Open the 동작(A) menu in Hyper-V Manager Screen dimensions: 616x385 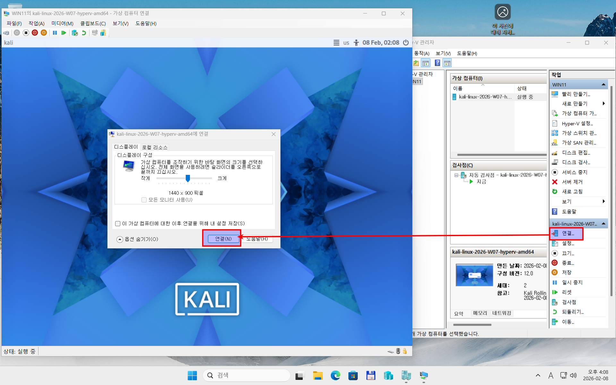(x=422, y=53)
